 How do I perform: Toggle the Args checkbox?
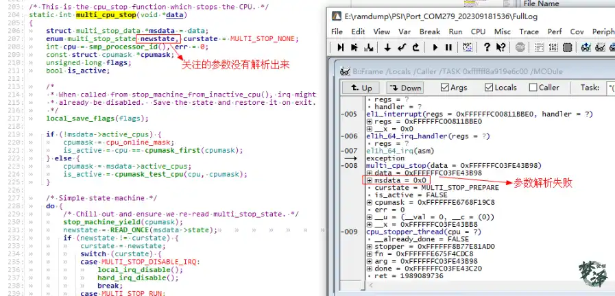pyautogui.click(x=445, y=88)
